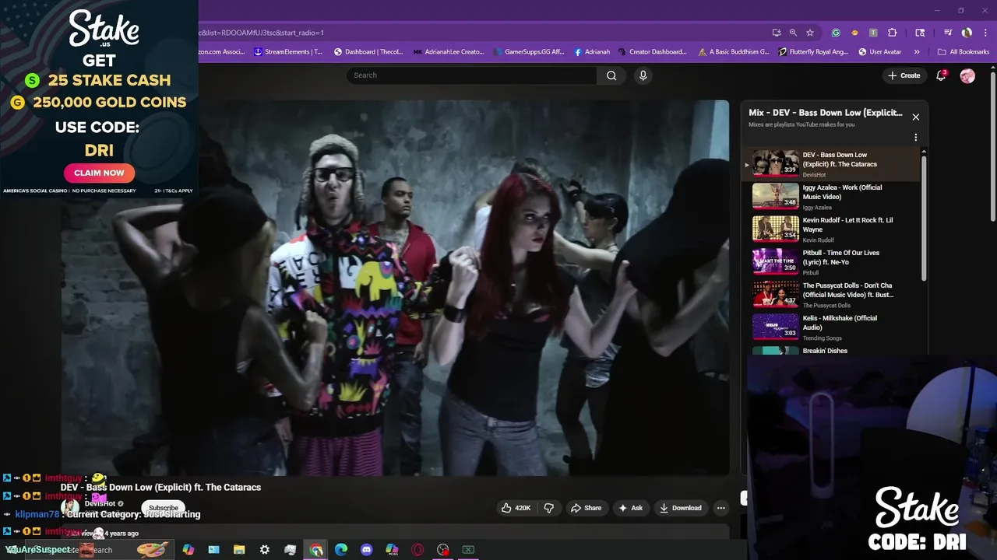Select DEV - Bass Down Low playlist entry
The image size is (997, 560).
pos(830,164)
